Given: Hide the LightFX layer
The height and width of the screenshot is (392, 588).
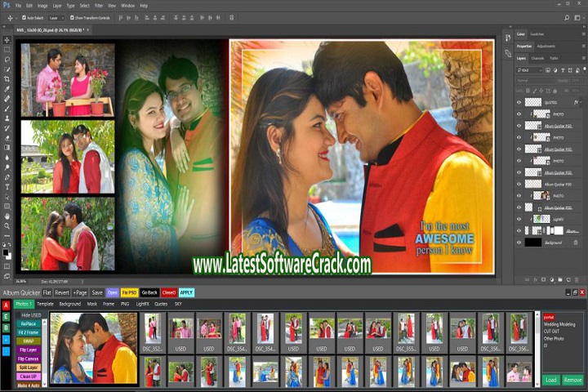Looking at the screenshot, I should [519, 220].
